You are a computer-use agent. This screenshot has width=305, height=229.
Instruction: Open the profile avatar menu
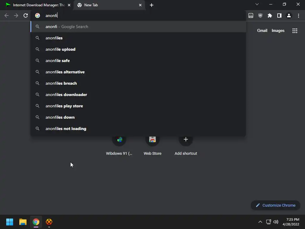289,16
